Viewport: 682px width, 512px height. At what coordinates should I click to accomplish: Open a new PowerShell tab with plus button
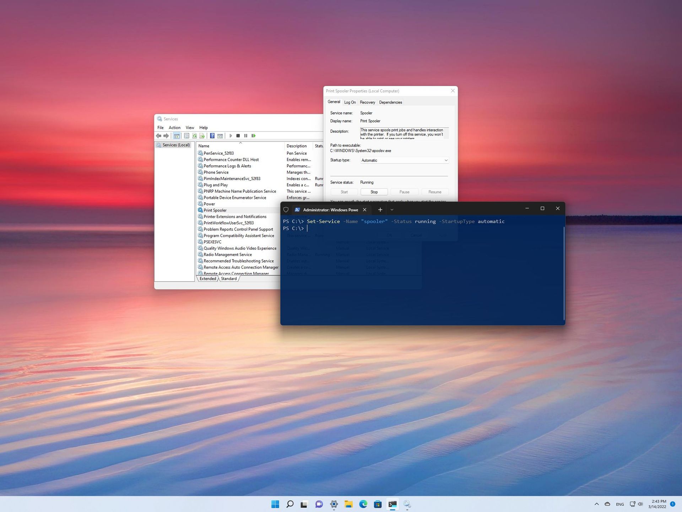380,209
